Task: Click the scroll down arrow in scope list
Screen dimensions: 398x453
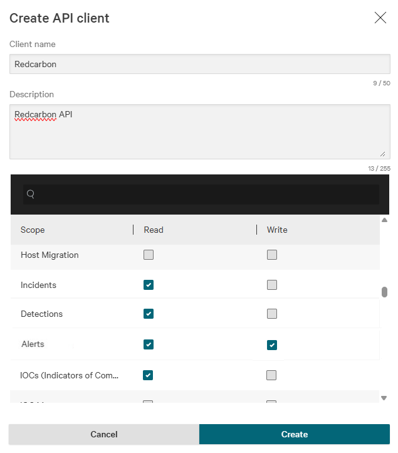Action: pos(384,398)
